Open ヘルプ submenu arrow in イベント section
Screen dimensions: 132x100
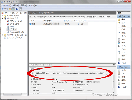click(x=129, y=87)
